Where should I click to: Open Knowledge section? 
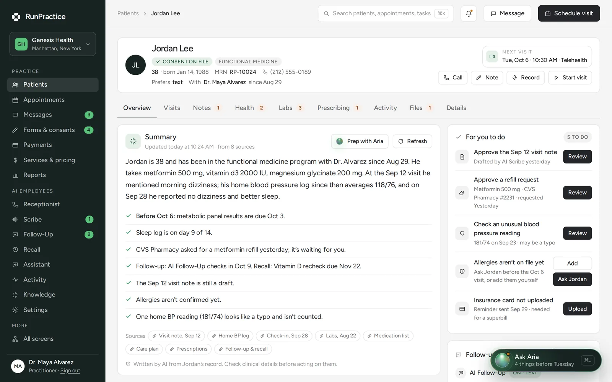(52, 295)
